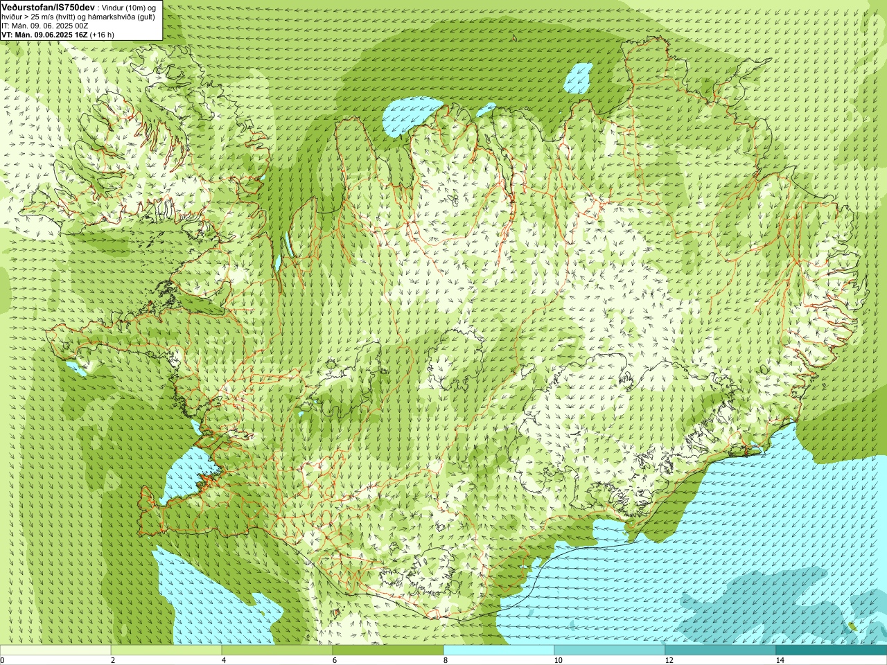
Task: Click the 'IT: Mán. 09. 06. 2025 00Z' line
Action: click(x=45, y=26)
